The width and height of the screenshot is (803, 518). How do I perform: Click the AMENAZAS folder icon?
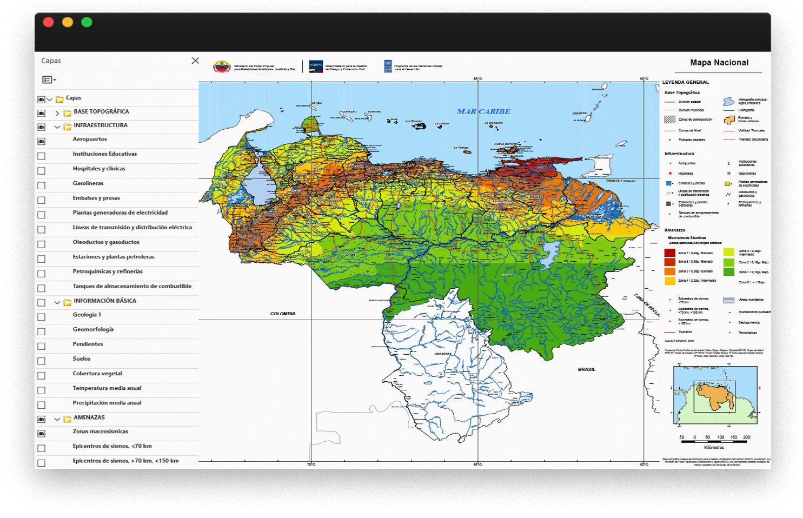[x=68, y=419]
